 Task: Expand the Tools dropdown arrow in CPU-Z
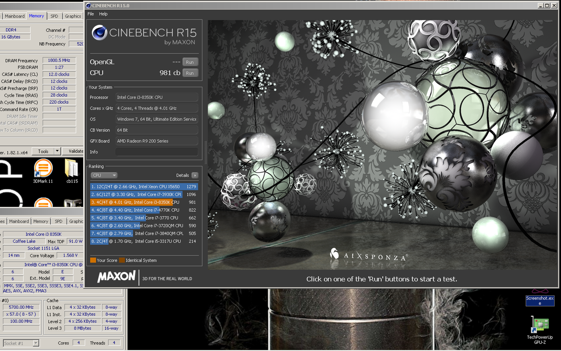coord(57,151)
